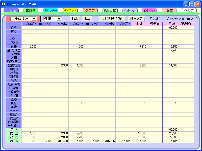Viewport: 202px width, 151px height.
Task: Click the 660 食費 cell for 10/16
Action: [77, 47]
